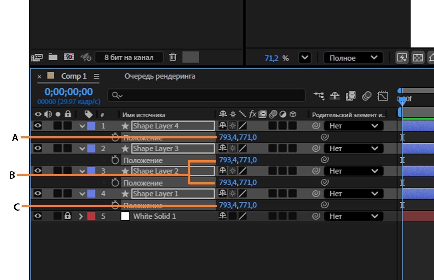Enable Motion Blur for the composition
Image resolution: width=434 pixels, height=280 pixels.
pyautogui.click(x=367, y=96)
